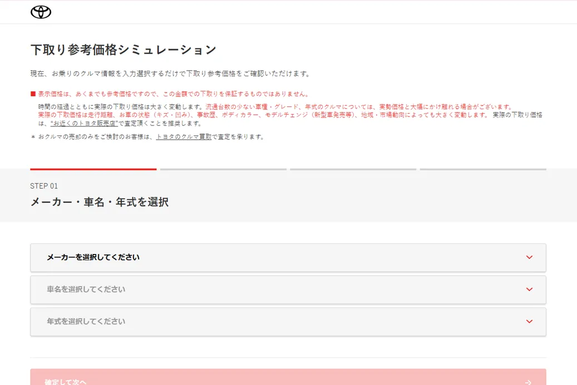Click the fourth gray progress step segment
Image resolution: width=577 pixels, height=385 pixels.
(x=483, y=169)
